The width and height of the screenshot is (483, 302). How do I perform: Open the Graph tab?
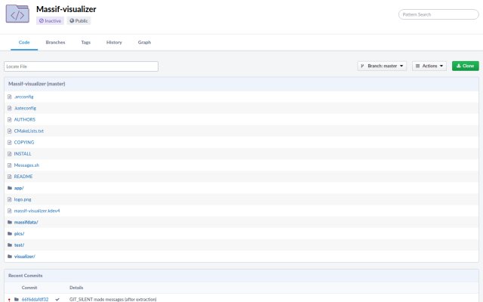tap(144, 42)
